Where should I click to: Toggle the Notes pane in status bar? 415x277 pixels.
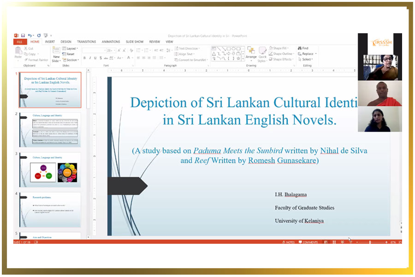pyautogui.click(x=289, y=242)
